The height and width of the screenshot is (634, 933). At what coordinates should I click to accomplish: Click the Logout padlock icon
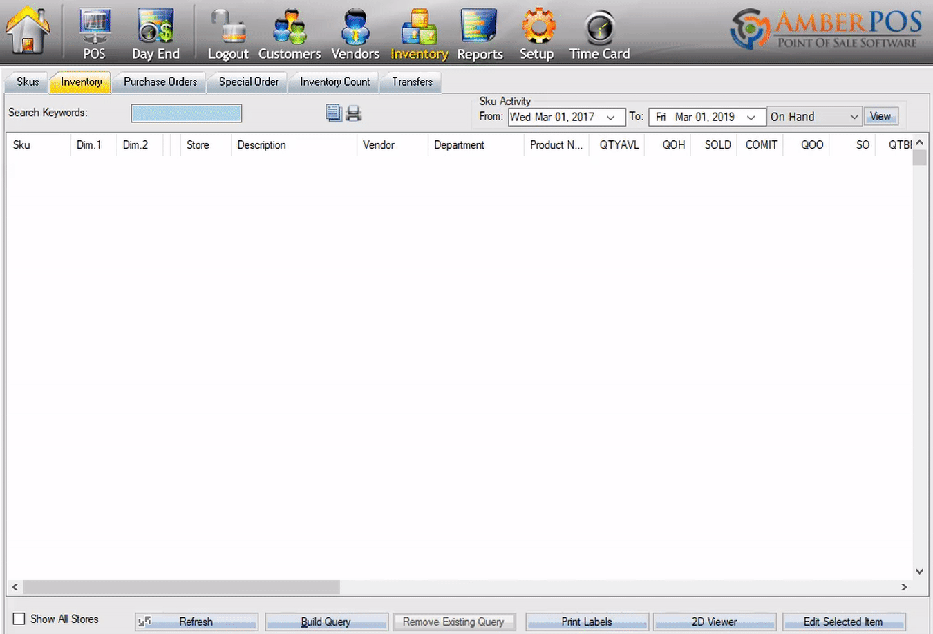click(228, 34)
